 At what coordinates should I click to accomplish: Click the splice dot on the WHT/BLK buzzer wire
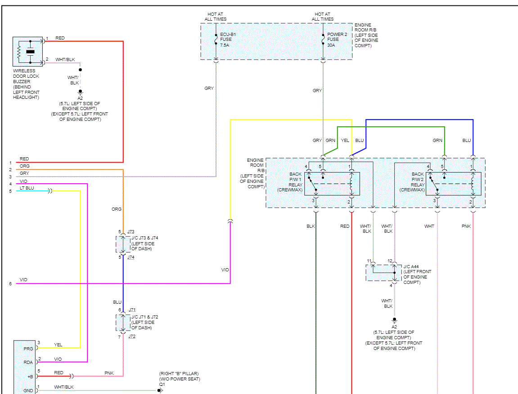pyautogui.click(x=80, y=70)
